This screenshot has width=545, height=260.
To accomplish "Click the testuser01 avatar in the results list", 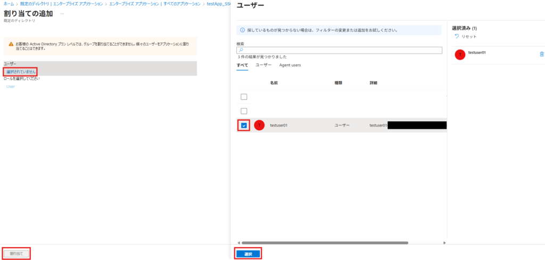I will point(259,125).
